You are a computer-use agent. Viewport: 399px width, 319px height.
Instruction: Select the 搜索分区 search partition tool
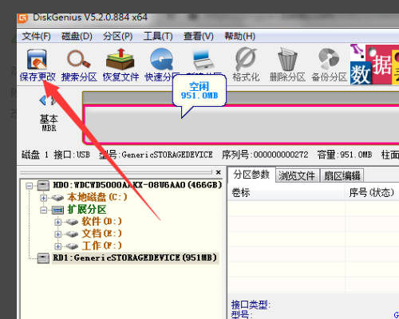point(79,65)
